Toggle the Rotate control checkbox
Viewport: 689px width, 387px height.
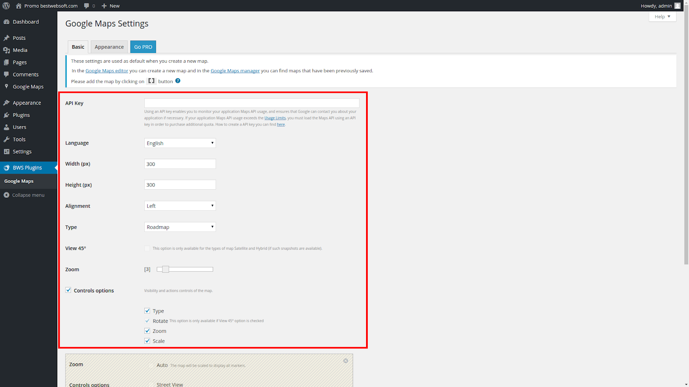pyautogui.click(x=147, y=321)
